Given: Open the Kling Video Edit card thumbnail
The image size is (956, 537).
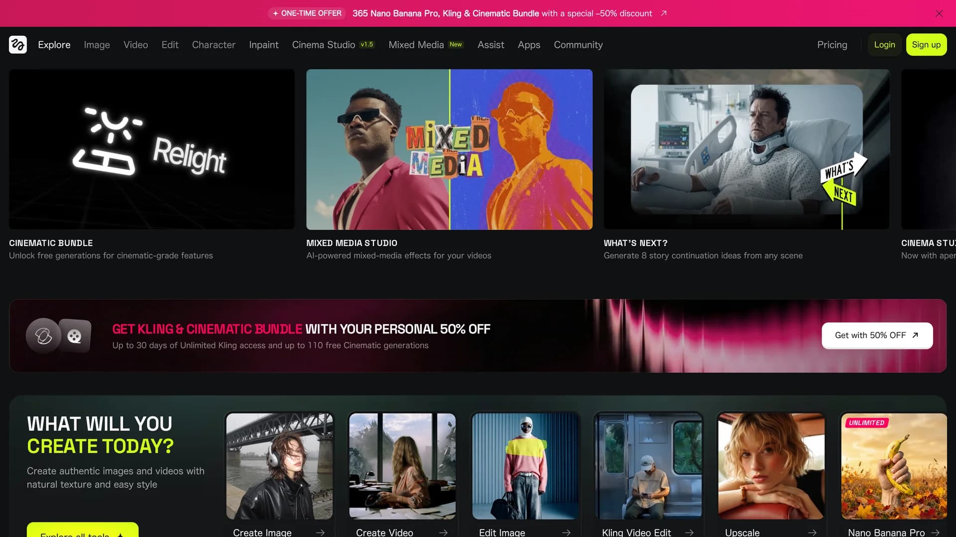Looking at the screenshot, I should click(648, 466).
